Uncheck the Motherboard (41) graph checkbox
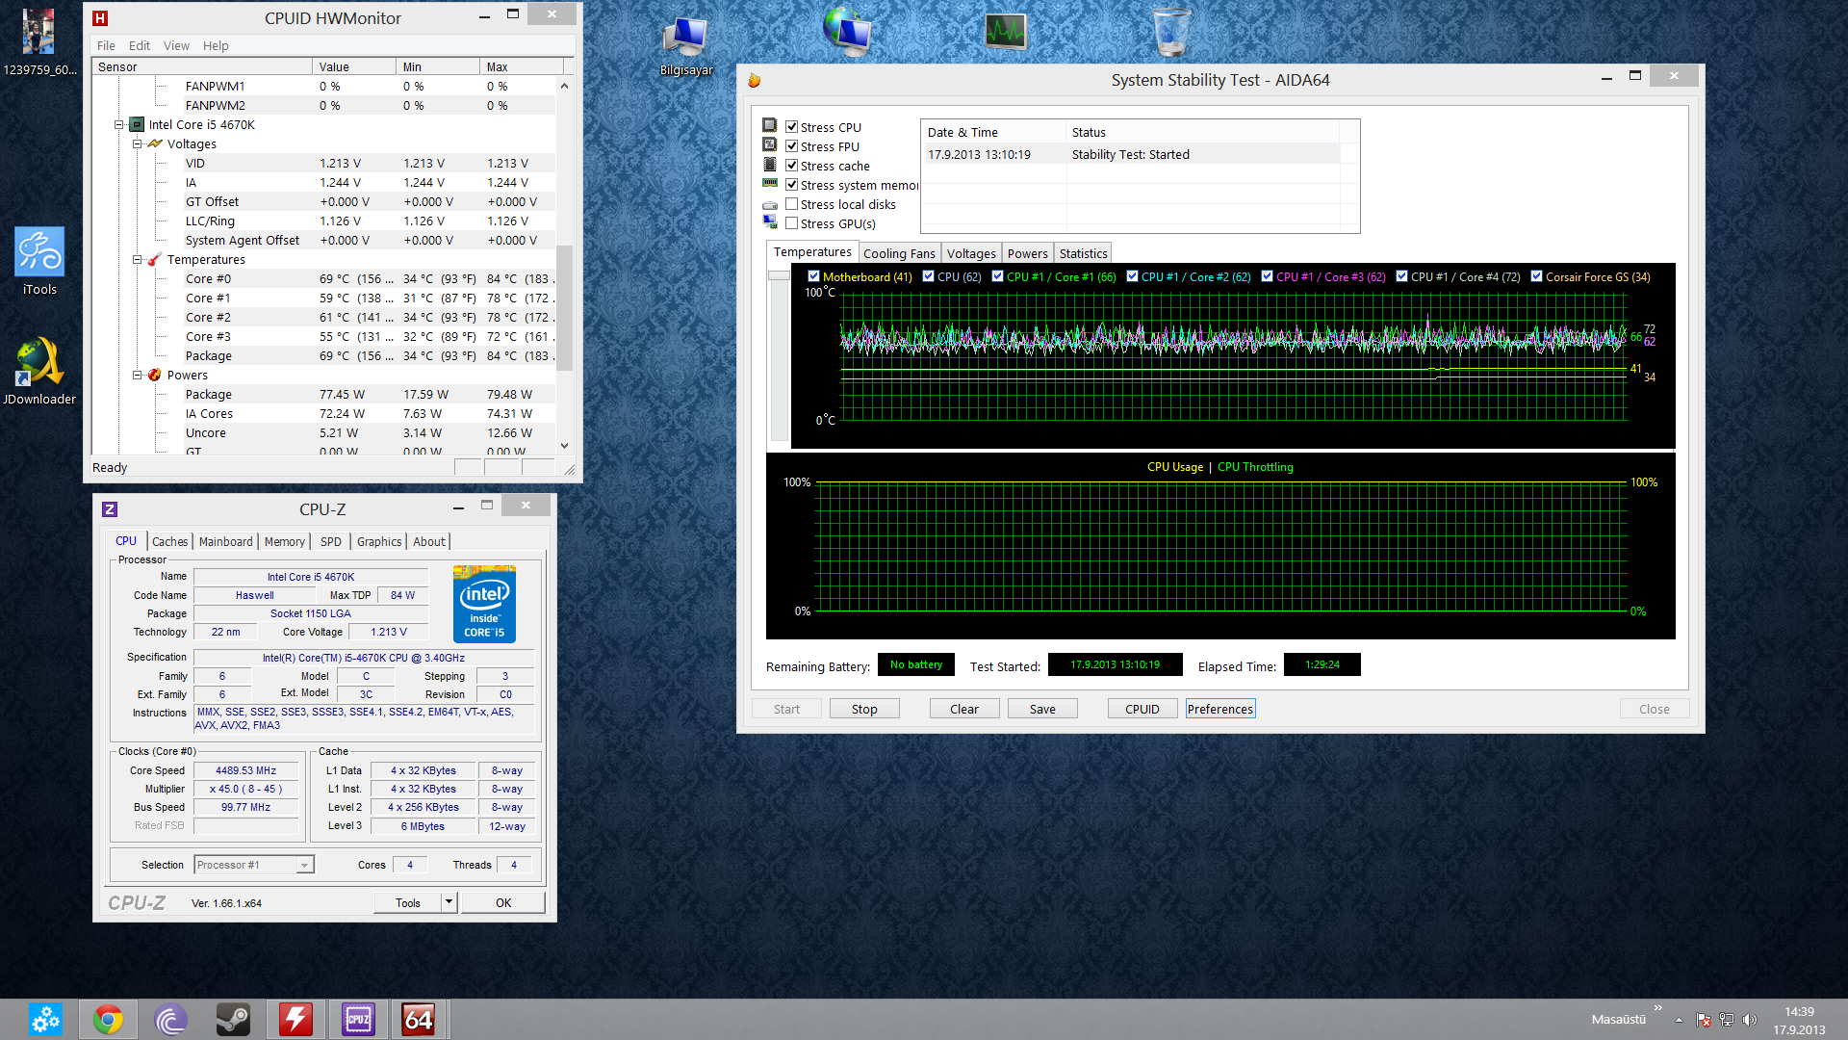1848x1040 pixels. 813,276
